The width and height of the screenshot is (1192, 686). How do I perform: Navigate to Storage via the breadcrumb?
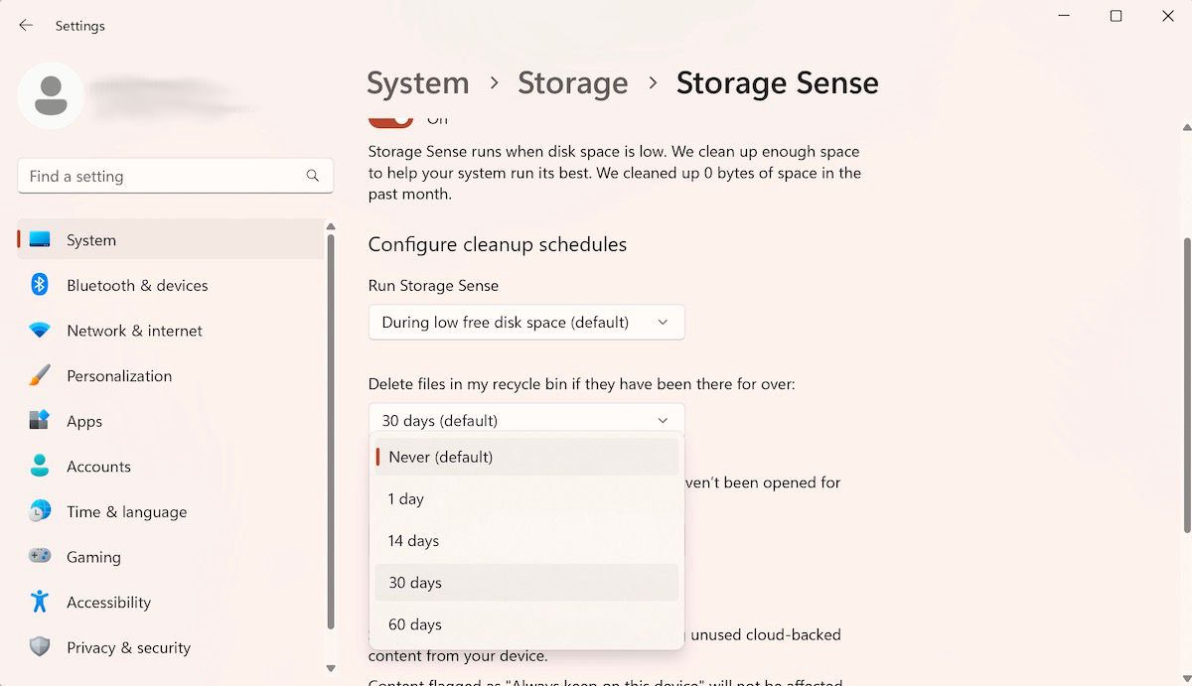pyautogui.click(x=572, y=83)
